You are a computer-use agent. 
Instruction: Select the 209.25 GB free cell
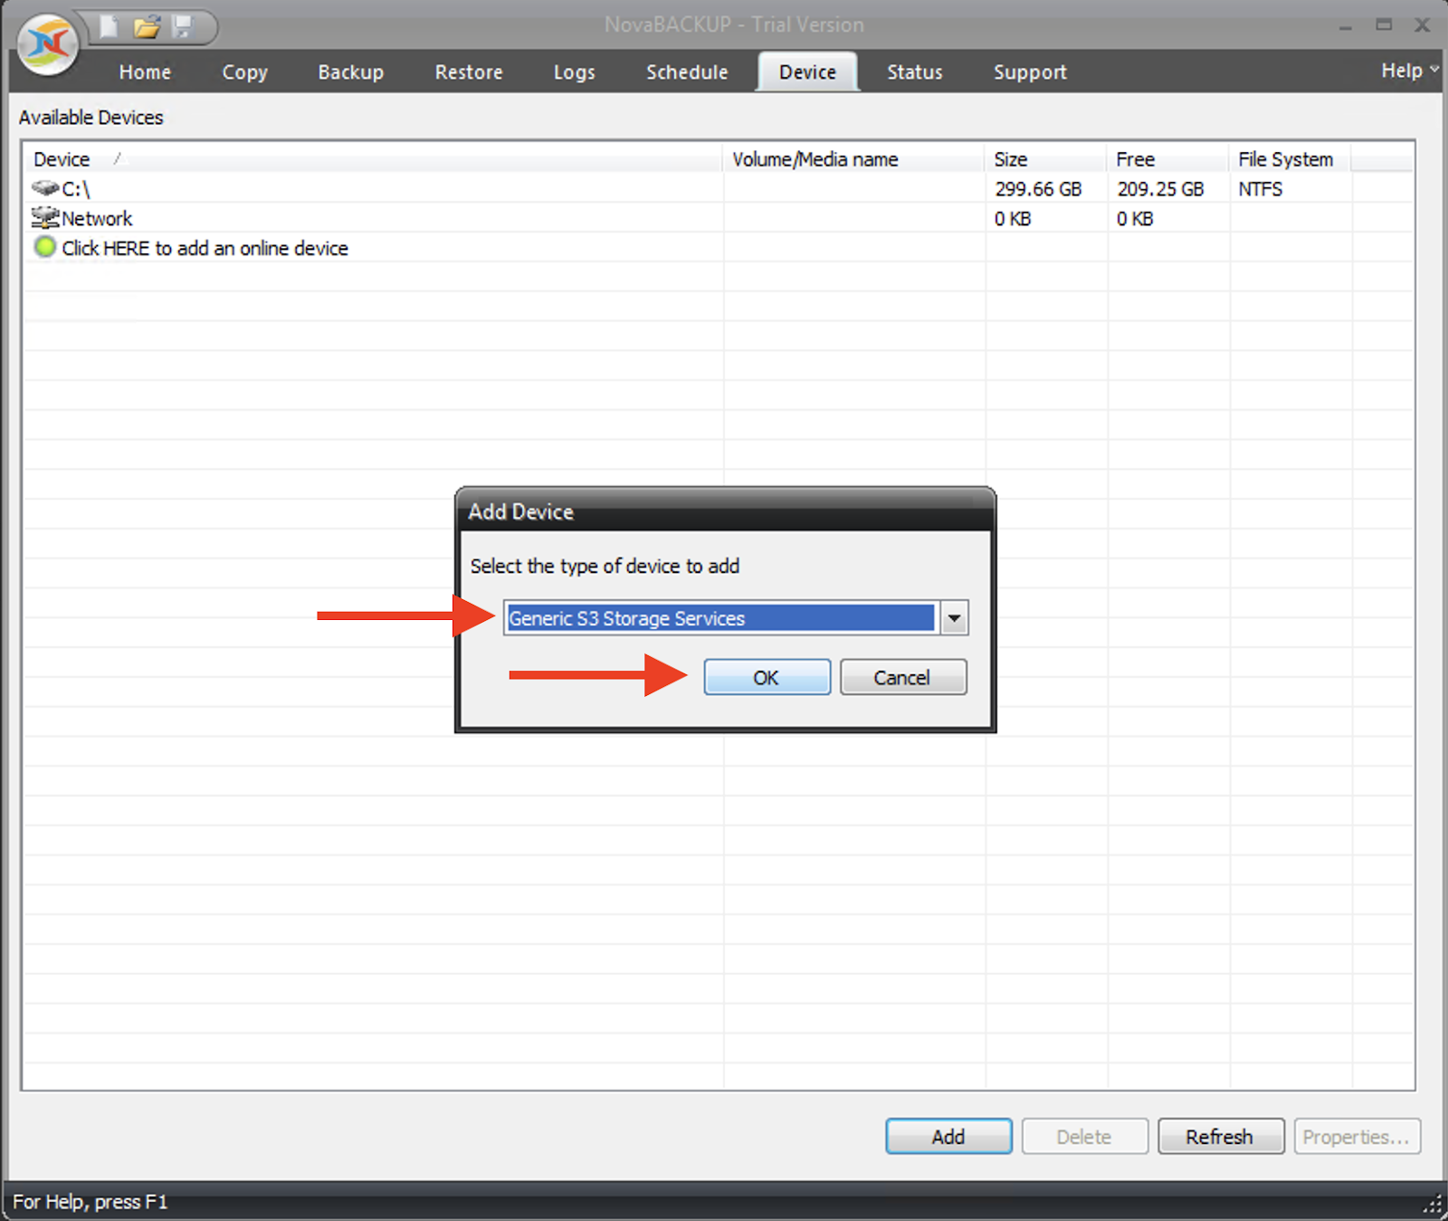1160,189
